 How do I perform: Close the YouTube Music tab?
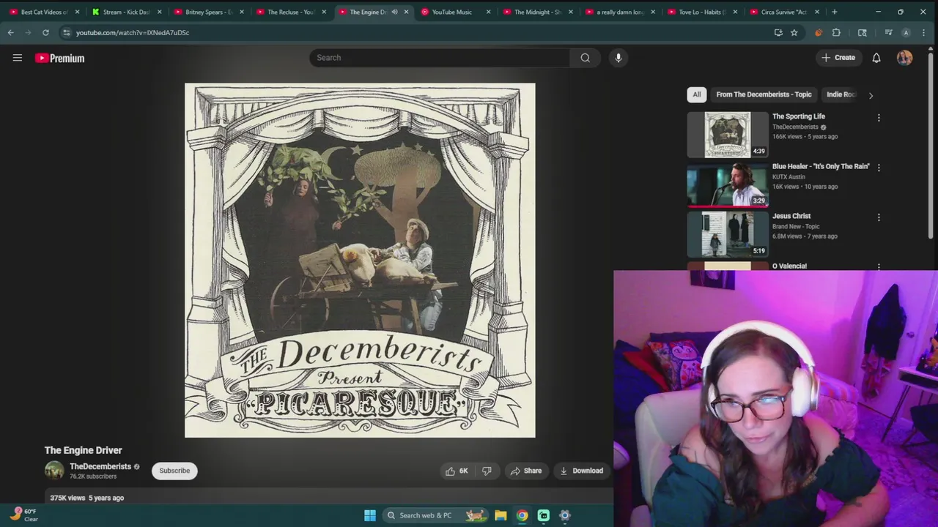pos(488,12)
